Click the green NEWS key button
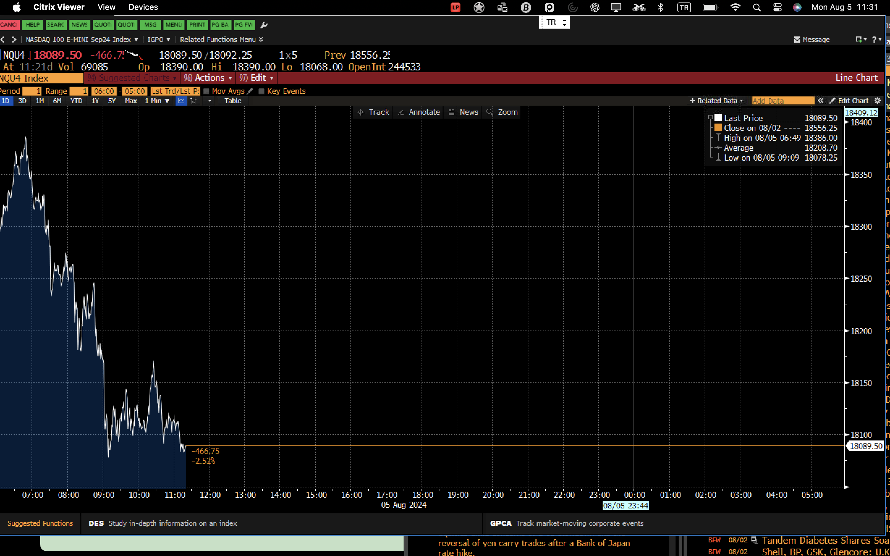This screenshot has width=890, height=556. pos(79,25)
